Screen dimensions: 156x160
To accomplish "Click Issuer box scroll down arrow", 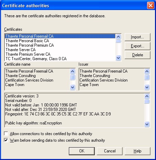I will point(147,87).
